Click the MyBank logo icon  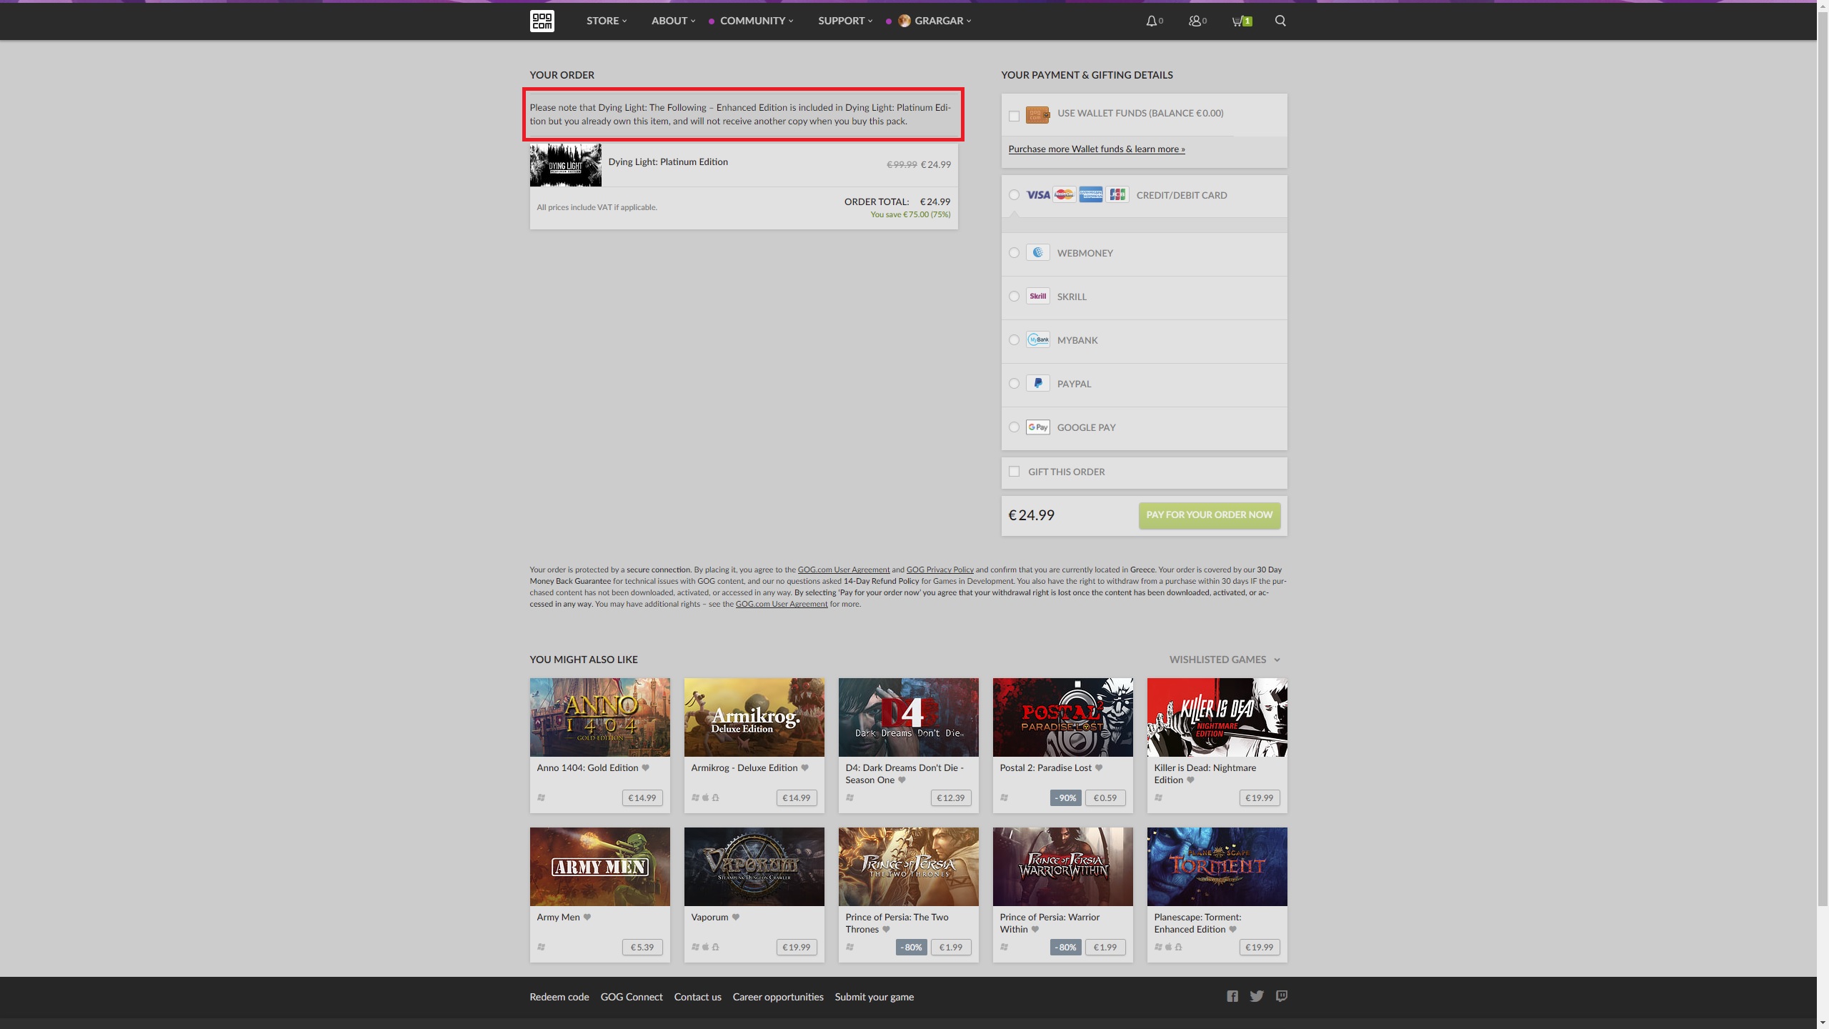[x=1038, y=339]
